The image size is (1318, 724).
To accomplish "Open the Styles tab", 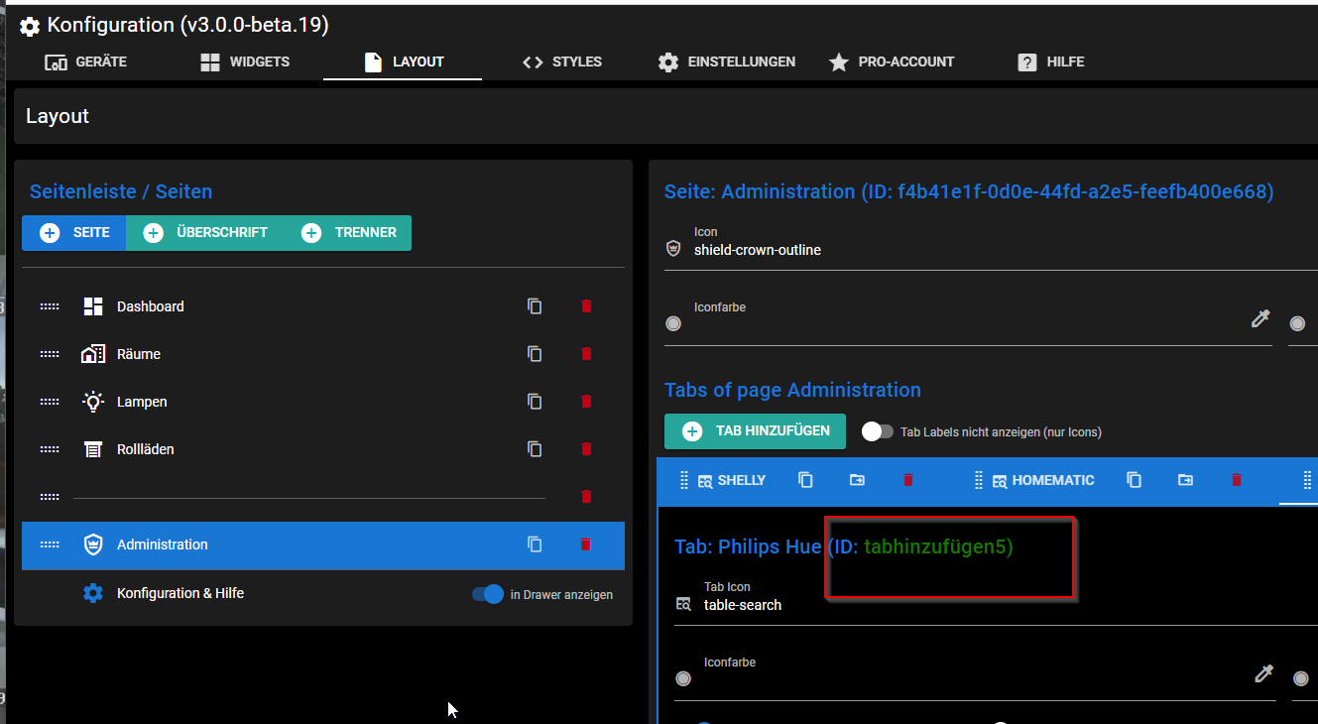I will [x=561, y=61].
